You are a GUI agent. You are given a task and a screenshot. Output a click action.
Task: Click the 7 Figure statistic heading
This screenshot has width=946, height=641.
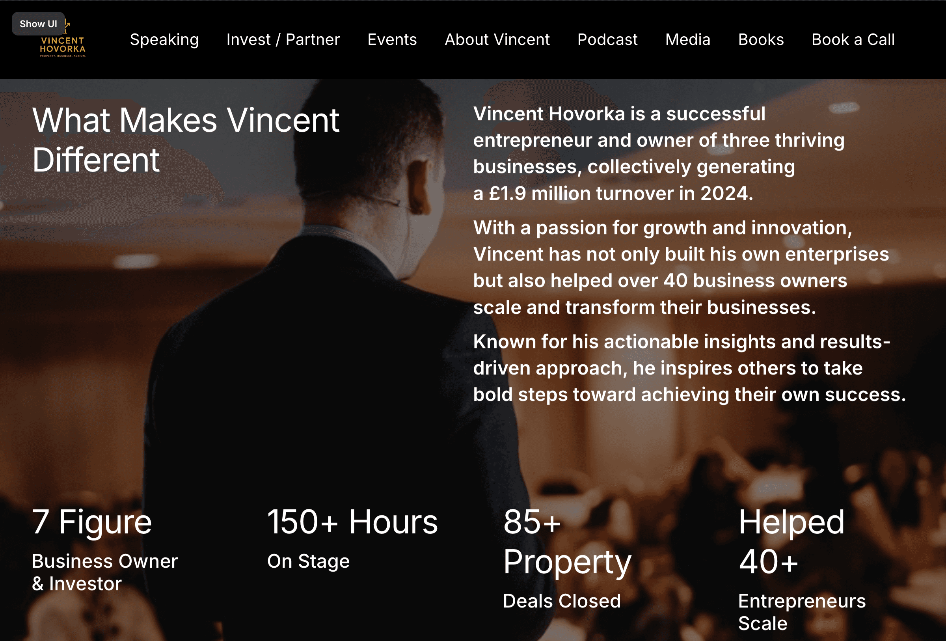[x=92, y=522]
